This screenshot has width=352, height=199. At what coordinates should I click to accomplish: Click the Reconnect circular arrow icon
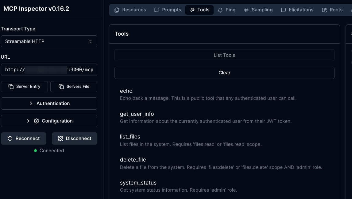(10, 139)
